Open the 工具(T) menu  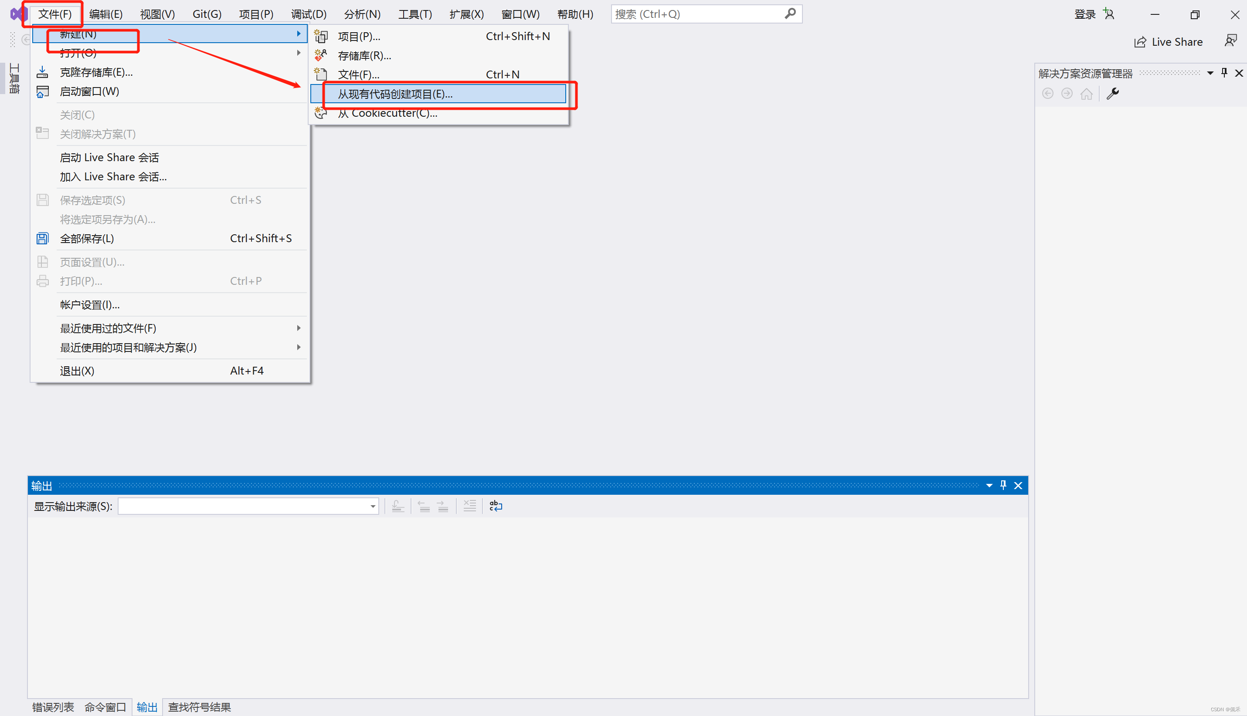[415, 14]
